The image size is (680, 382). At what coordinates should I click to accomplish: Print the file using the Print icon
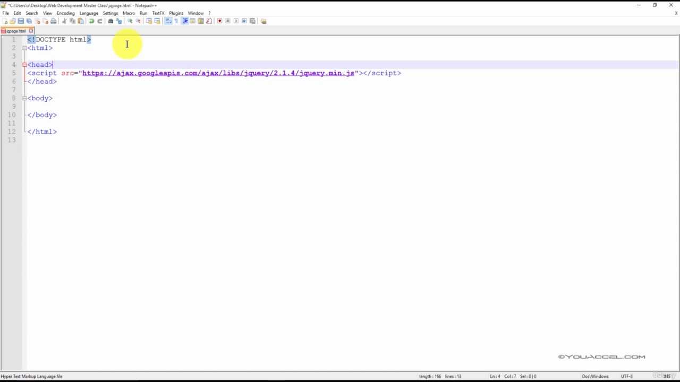53,21
